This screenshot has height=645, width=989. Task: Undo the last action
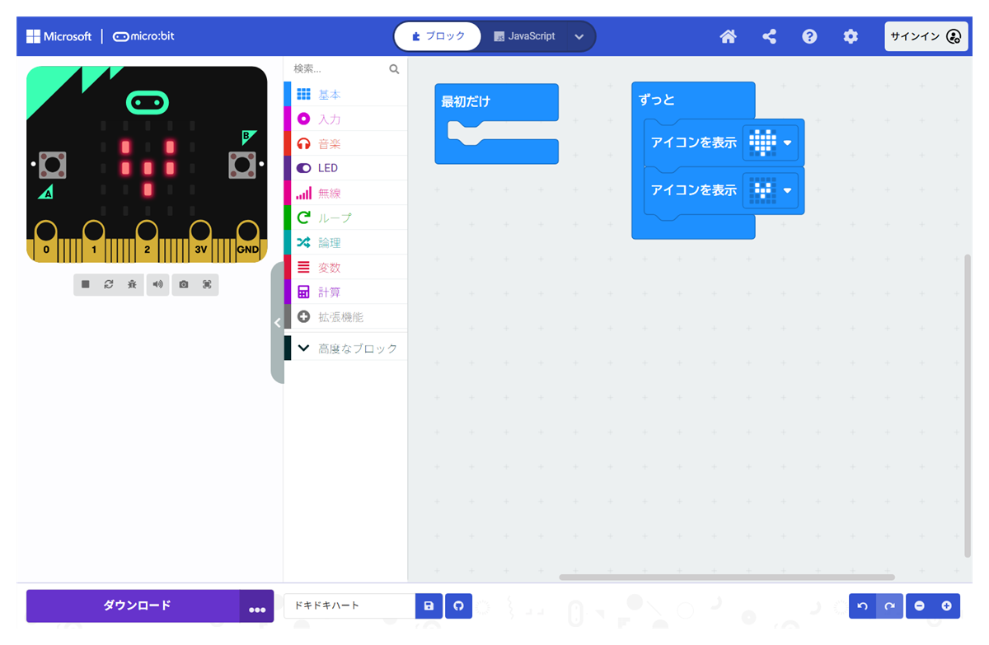click(862, 606)
